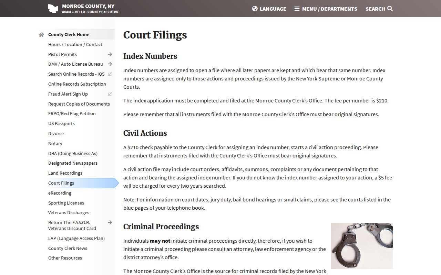Open Return The F.A.V.O.R. Veterans Discount Card
Image resolution: width=441 pixels, height=275 pixels.
tap(72, 225)
